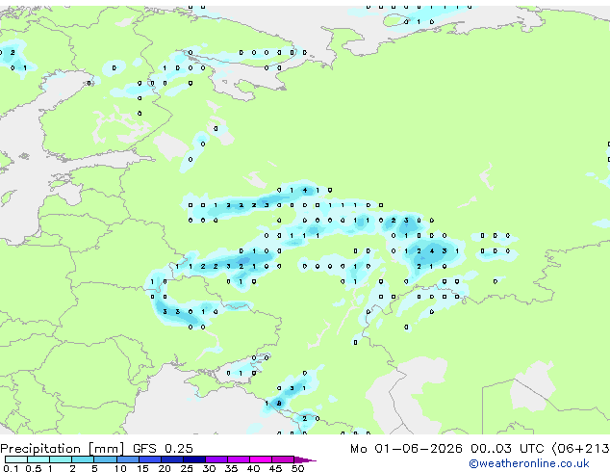The width and height of the screenshot is (610, 472).
Task: Select legend swatch between 40 and 45
Action: [x=261, y=459]
